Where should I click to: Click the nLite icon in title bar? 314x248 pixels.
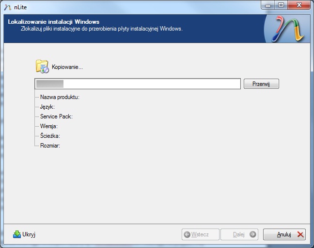click(8, 7)
